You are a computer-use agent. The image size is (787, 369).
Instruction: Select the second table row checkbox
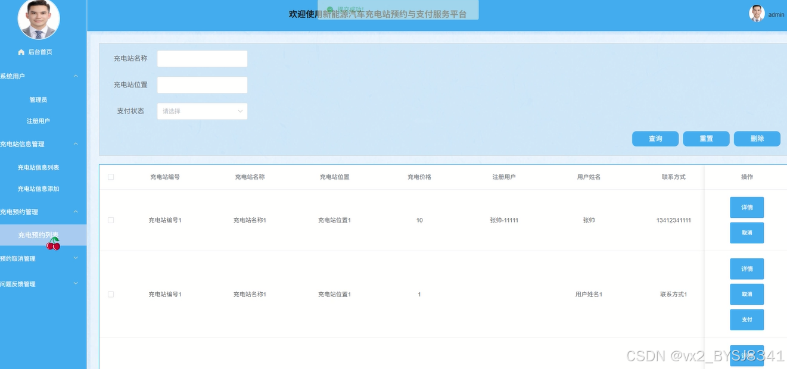(x=111, y=295)
